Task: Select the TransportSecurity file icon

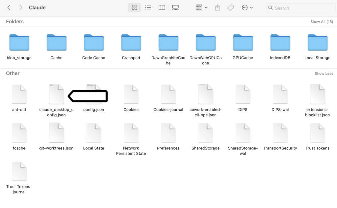Action: [x=280, y=133]
